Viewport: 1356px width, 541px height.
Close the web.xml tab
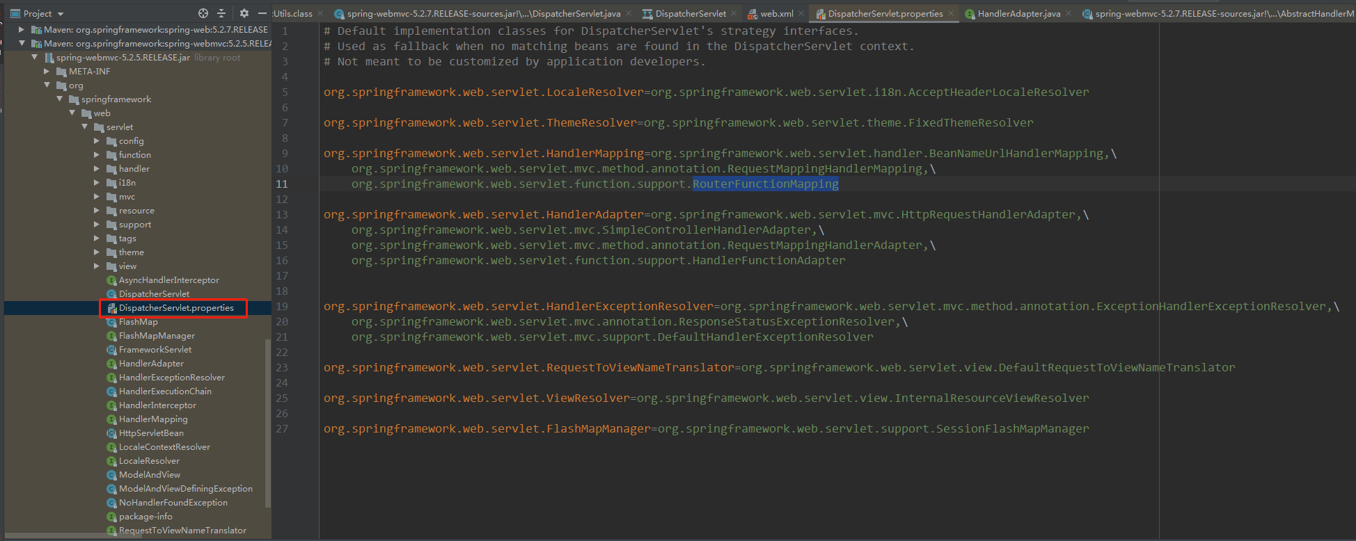(801, 13)
